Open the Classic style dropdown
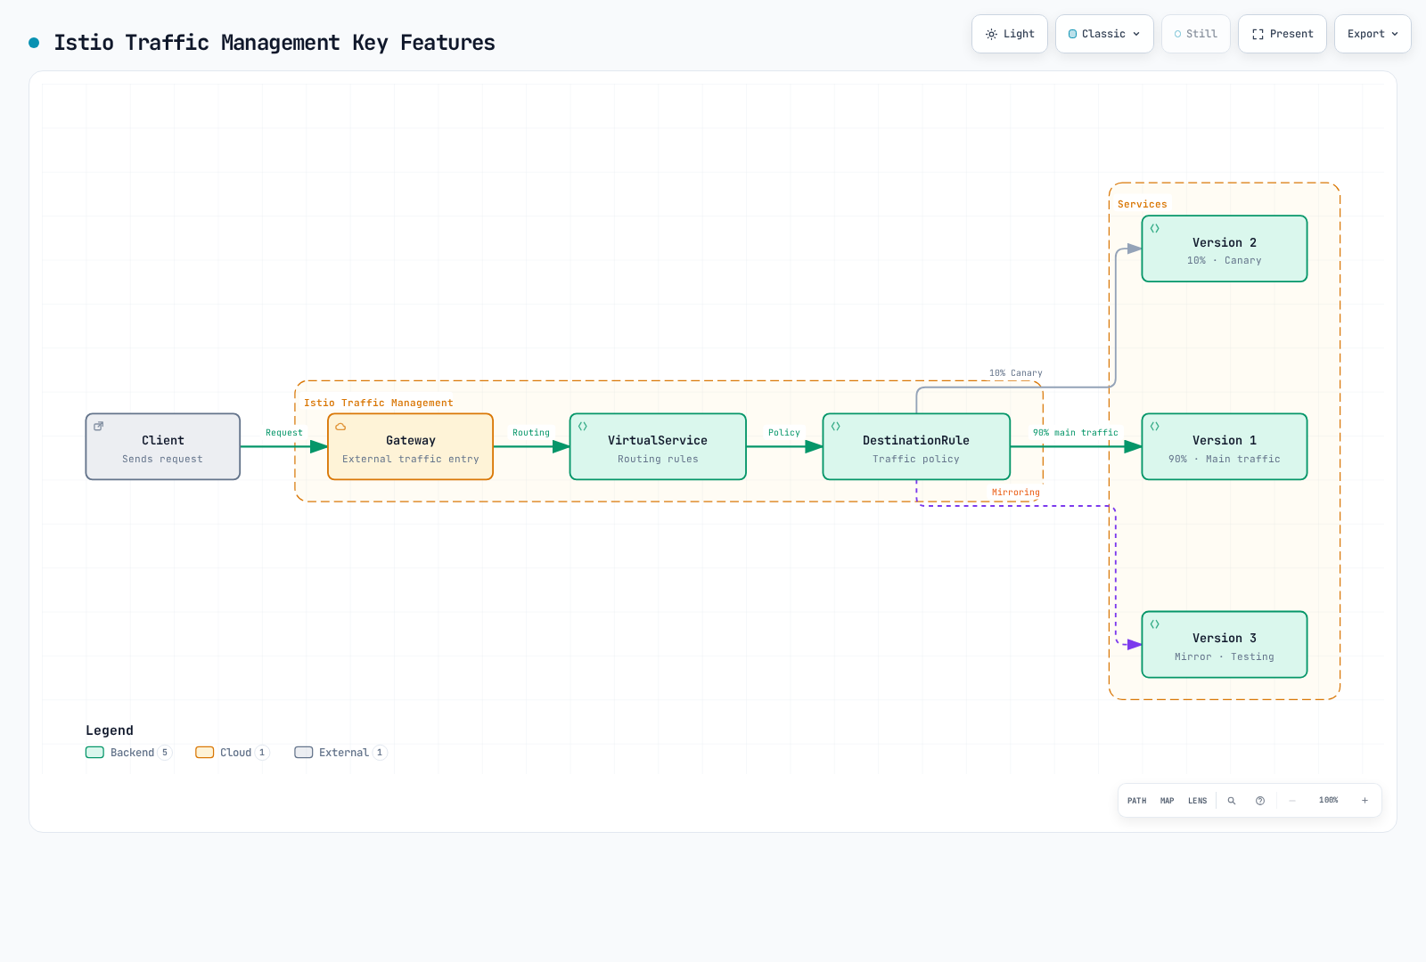Image resolution: width=1426 pixels, height=962 pixels. pos(1104,34)
